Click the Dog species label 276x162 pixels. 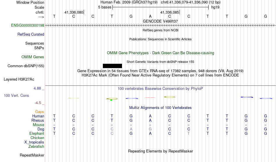click(x=41, y=129)
